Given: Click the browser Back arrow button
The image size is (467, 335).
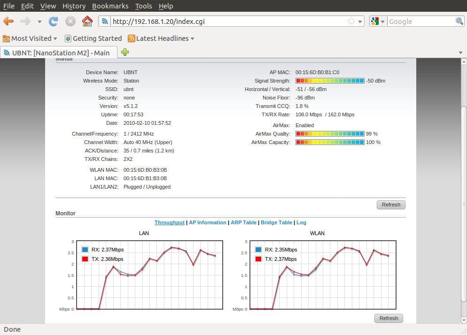Looking at the screenshot, I should 8,21.
